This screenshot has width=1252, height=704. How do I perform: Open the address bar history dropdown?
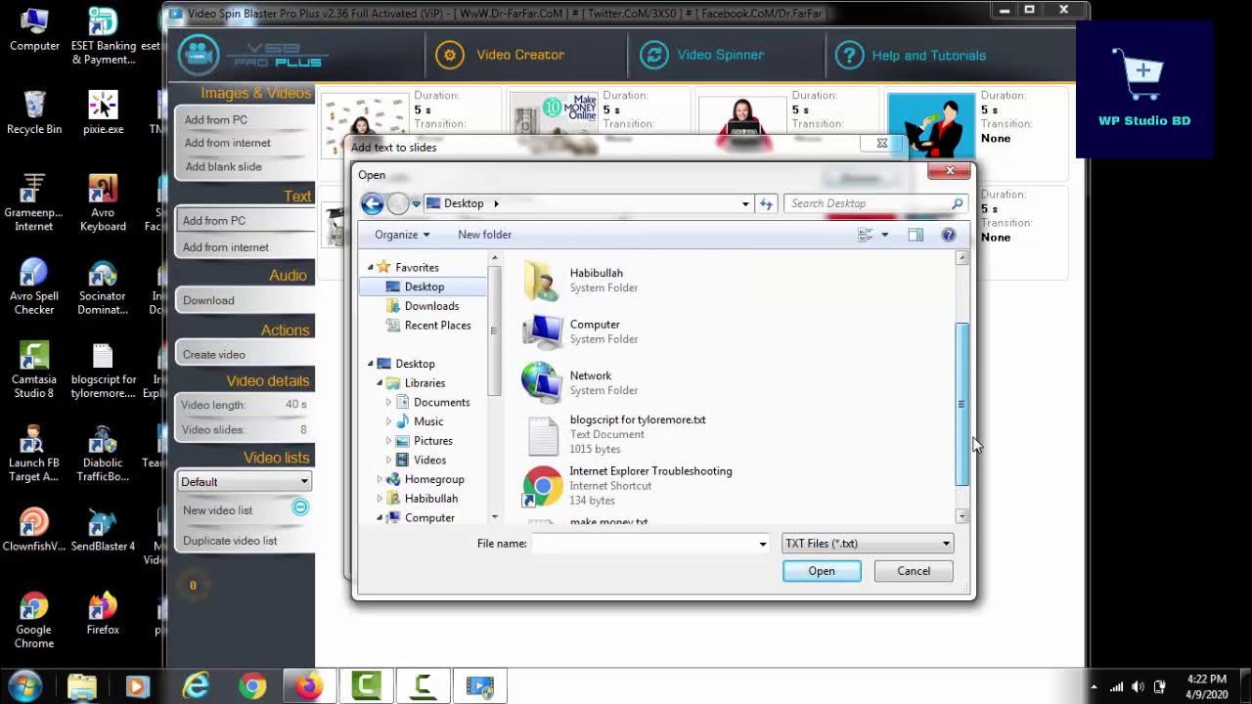[x=745, y=203]
